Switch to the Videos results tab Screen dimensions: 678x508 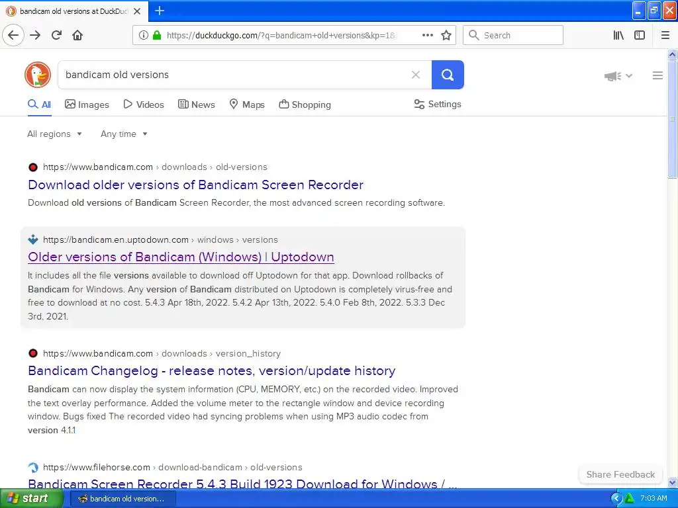tap(144, 104)
